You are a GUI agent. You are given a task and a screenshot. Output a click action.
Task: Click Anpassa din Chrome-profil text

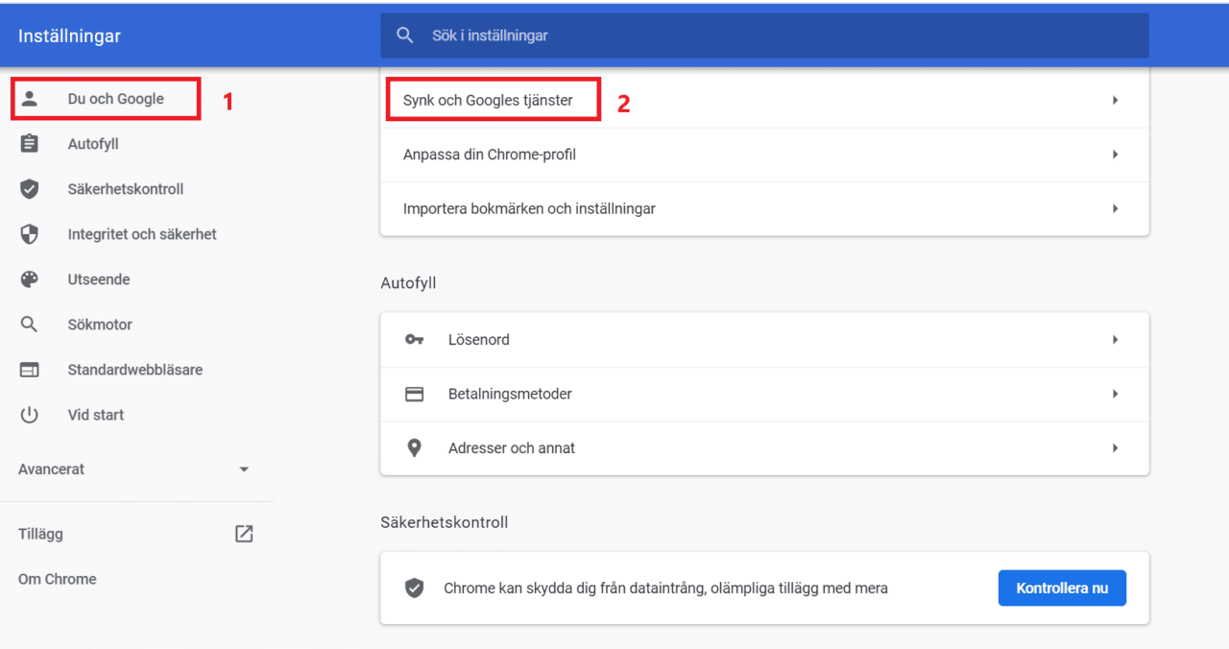point(490,155)
